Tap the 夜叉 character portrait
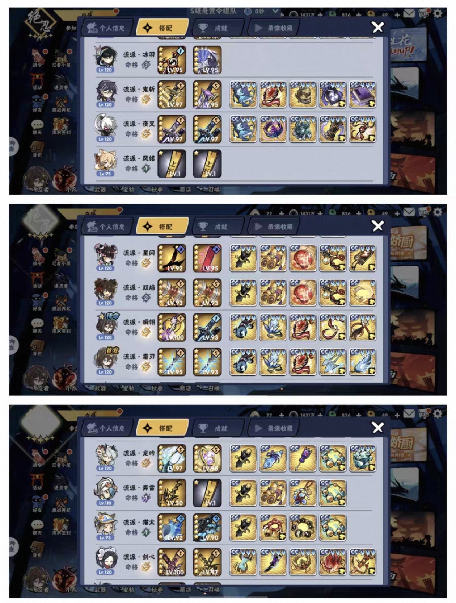The width and height of the screenshot is (456, 603). pos(105,128)
